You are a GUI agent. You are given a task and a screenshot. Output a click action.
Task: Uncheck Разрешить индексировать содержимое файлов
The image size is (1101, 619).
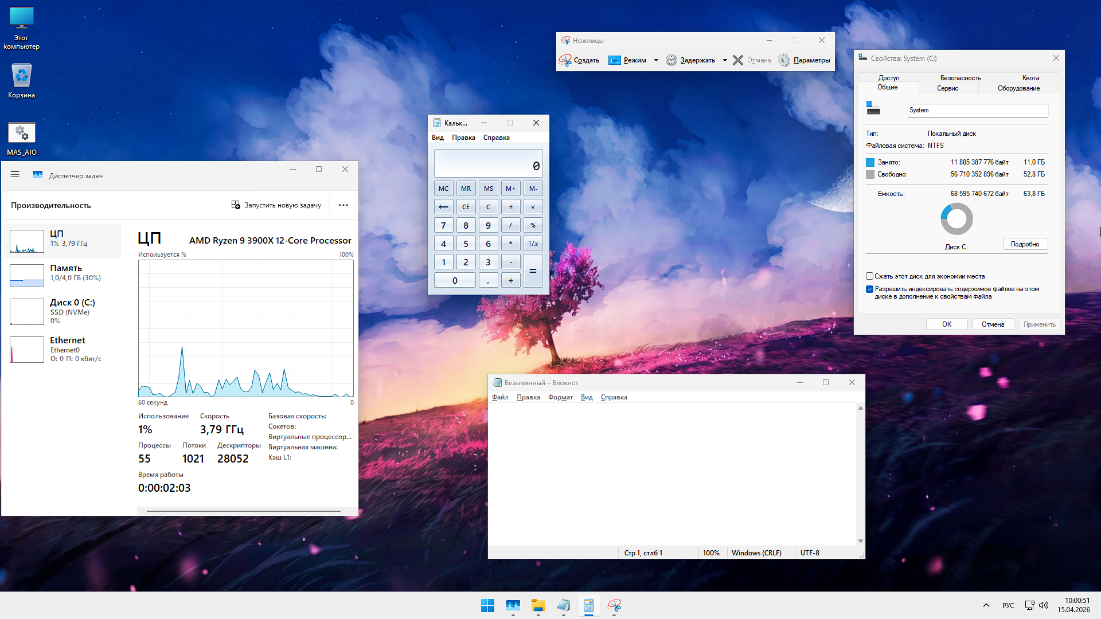coord(869,289)
